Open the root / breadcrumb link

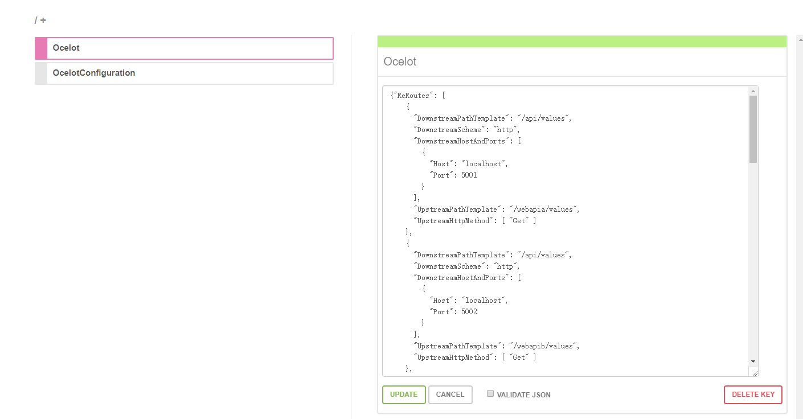coord(35,20)
